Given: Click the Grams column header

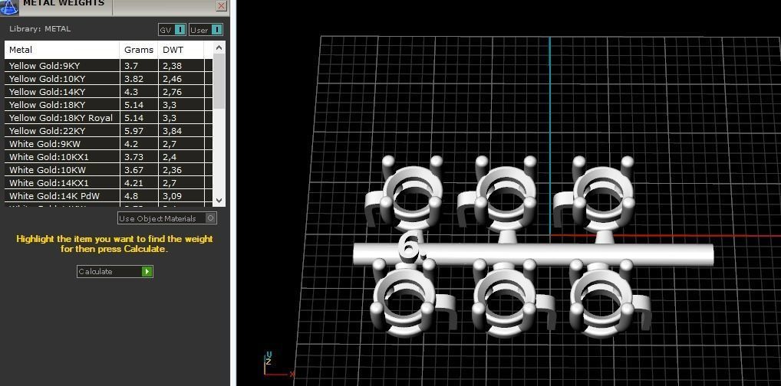Looking at the screenshot, I should tap(138, 50).
